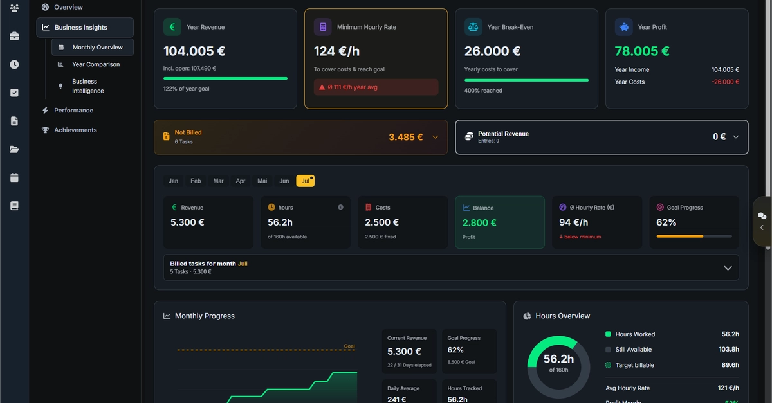The height and width of the screenshot is (403, 772).
Task: Click '22 / 31 Days elapsed' text
Action: (409, 365)
